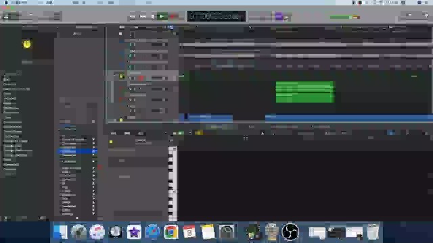Select the green MIDI region in the tracks area

pyautogui.click(x=305, y=92)
